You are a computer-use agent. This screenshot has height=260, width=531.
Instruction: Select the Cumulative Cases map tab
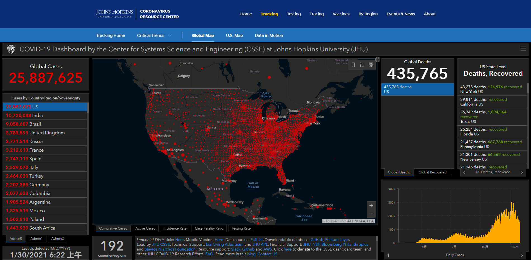pyautogui.click(x=113, y=228)
